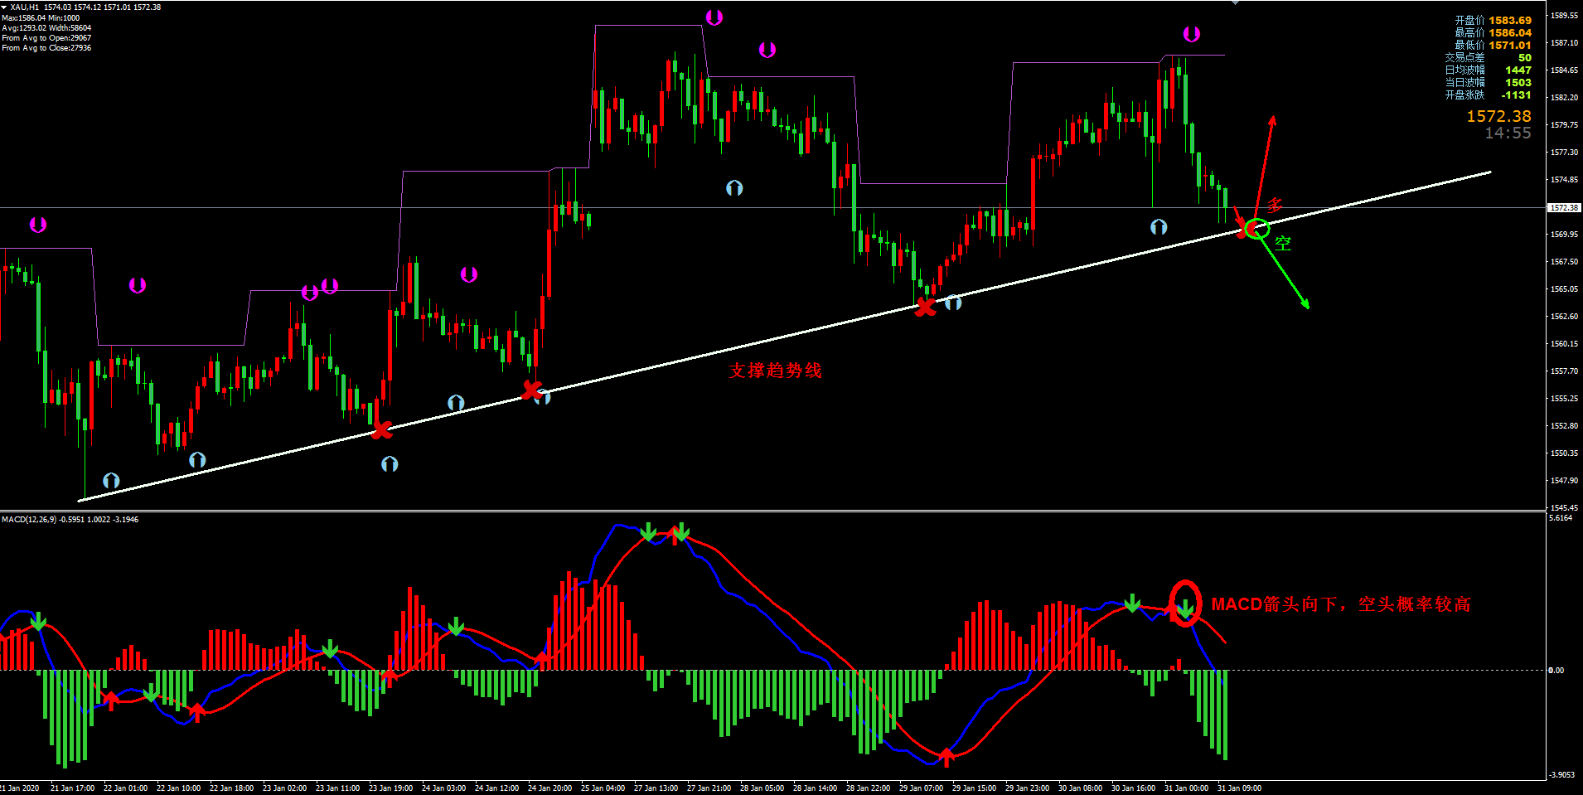
Task: Click the grey 14:55 candle timer
Action: (x=1508, y=133)
